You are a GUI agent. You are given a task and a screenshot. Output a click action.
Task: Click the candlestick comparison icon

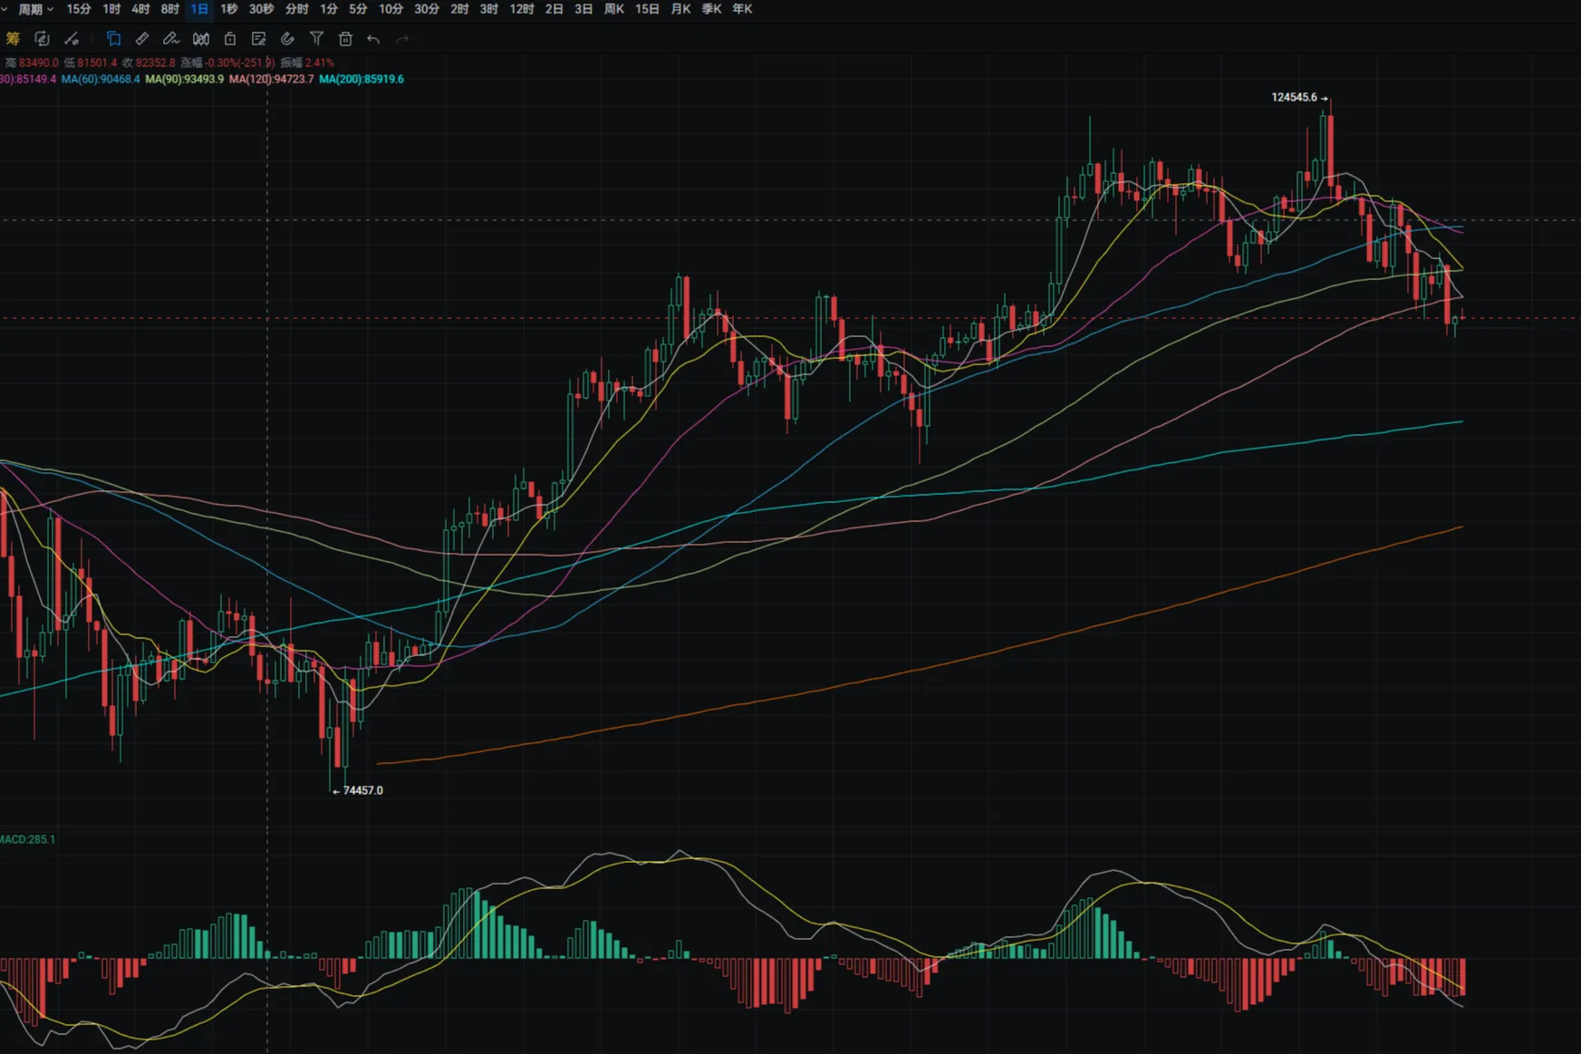201,39
